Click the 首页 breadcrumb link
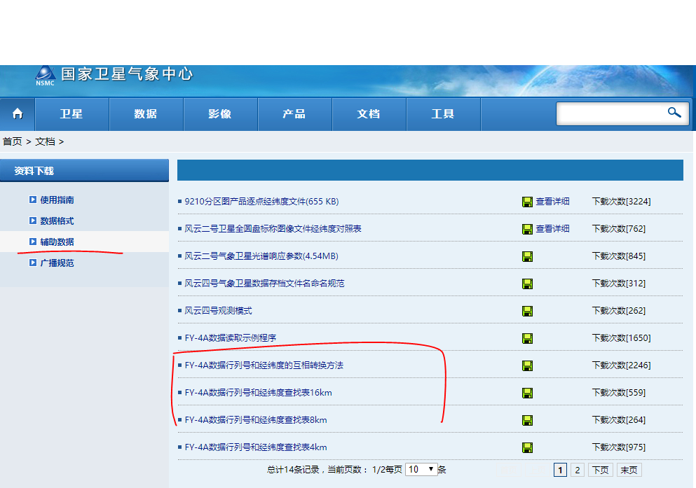 pos(11,141)
